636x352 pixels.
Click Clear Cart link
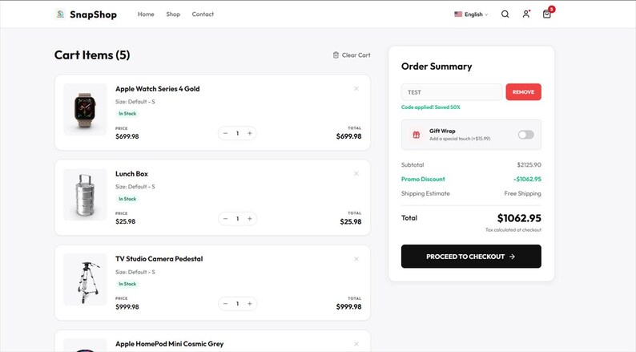(352, 55)
